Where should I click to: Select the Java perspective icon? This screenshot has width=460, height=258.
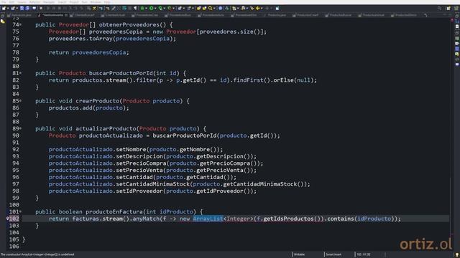coord(456,8)
